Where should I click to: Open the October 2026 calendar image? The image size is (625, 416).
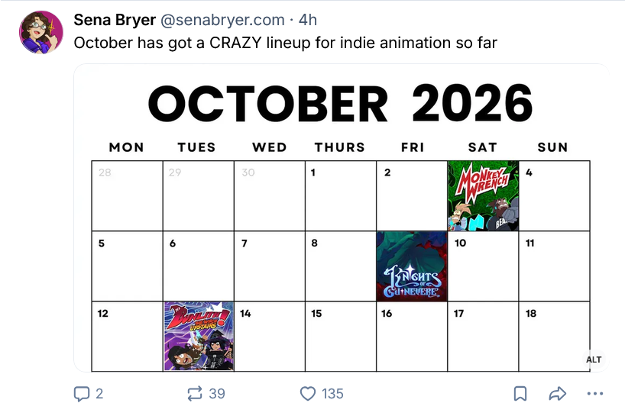click(x=341, y=218)
